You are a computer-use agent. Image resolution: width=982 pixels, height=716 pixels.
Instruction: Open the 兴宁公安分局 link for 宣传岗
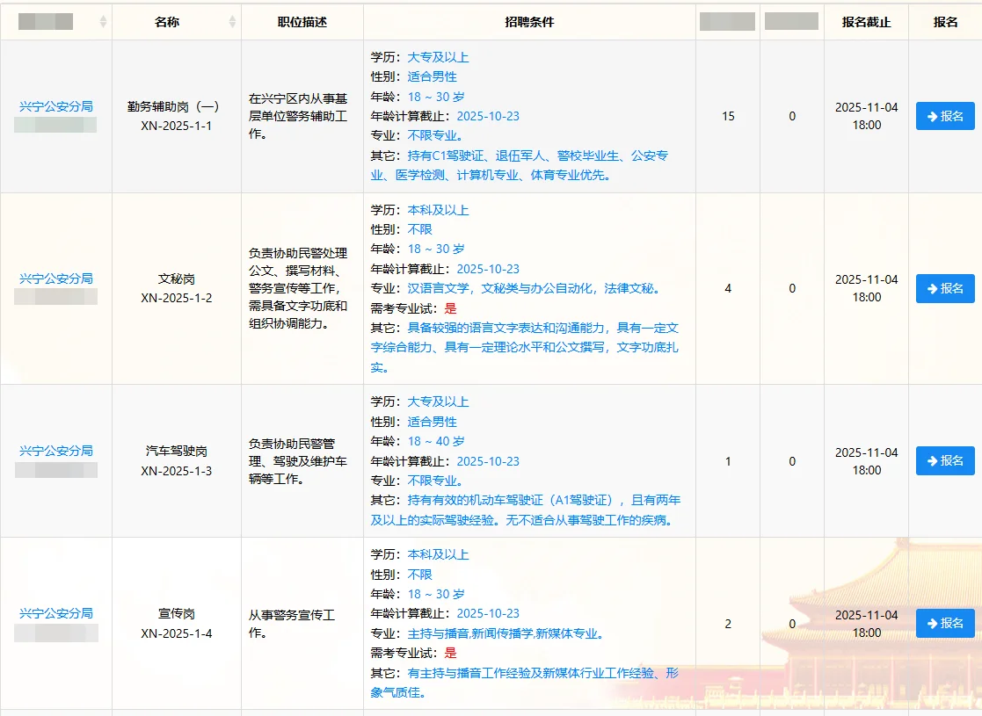tap(55, 614)
